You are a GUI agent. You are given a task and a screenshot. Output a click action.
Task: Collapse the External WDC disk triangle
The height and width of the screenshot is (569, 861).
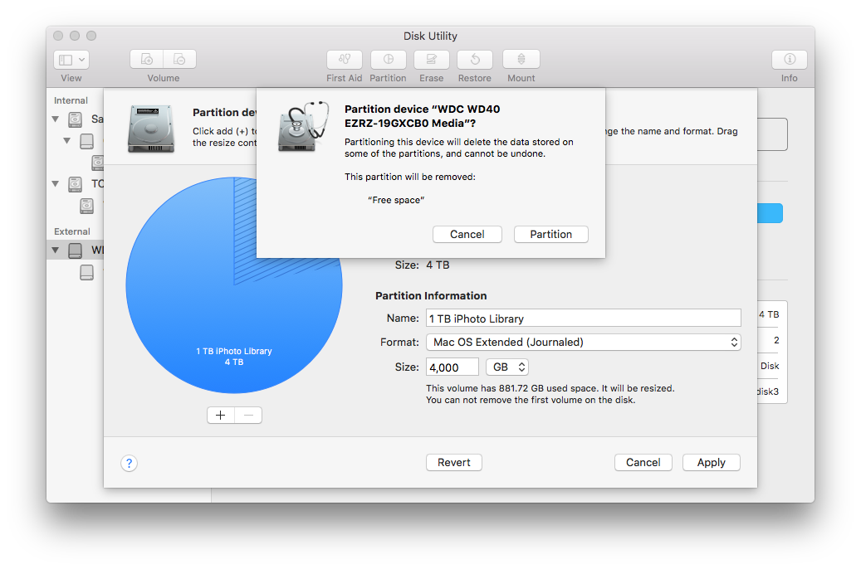point(56,250)
